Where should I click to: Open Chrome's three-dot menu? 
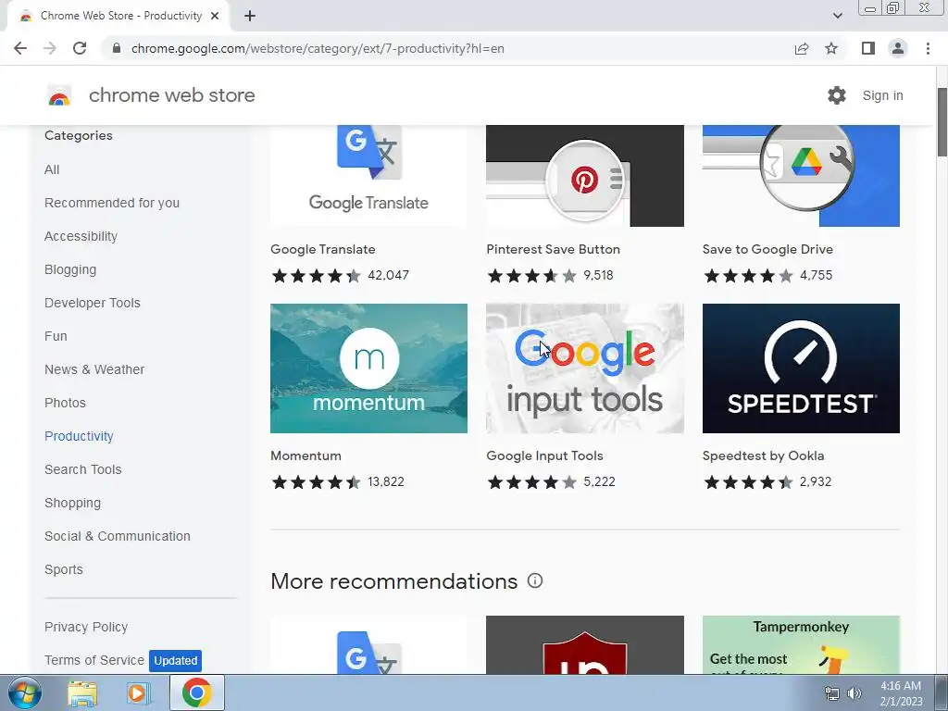pos(928,48)
